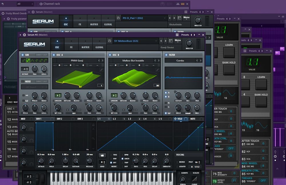
Task: Enable the NOISE oscillator switch
Action: (23, 81)
